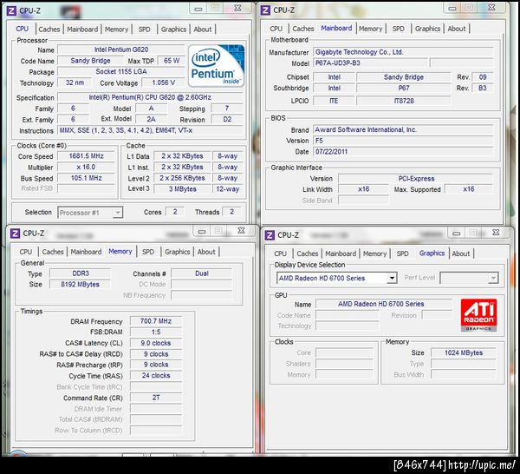Go to the Caches tab in the Memory window
This screenshot has width=520, height=474.
(x=53, y=252)
